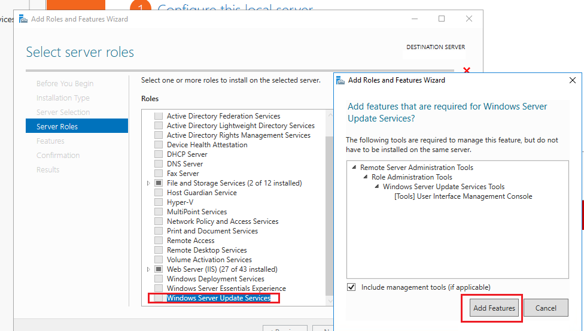
Task: Check Print and Document Services
Action: pyautogui.click(x=159, y=230)
